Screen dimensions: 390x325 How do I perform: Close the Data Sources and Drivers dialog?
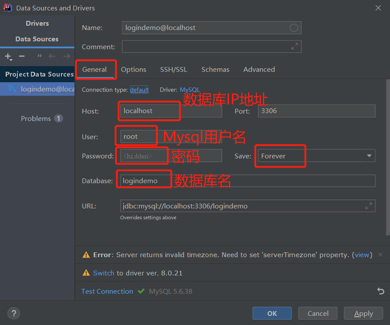pos(378,8)
